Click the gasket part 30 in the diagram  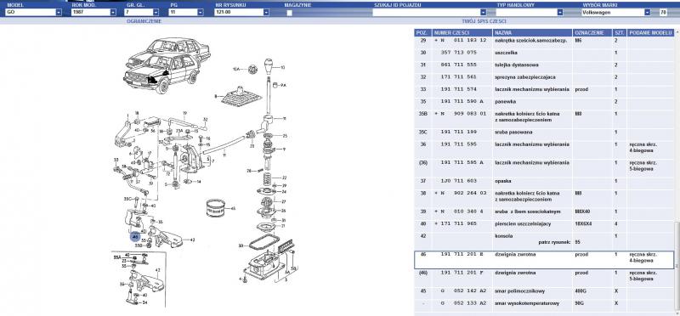click(x=265, y=242)
